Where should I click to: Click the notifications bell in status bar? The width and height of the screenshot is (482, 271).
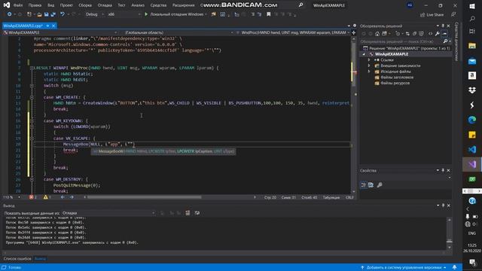(454, 268)
